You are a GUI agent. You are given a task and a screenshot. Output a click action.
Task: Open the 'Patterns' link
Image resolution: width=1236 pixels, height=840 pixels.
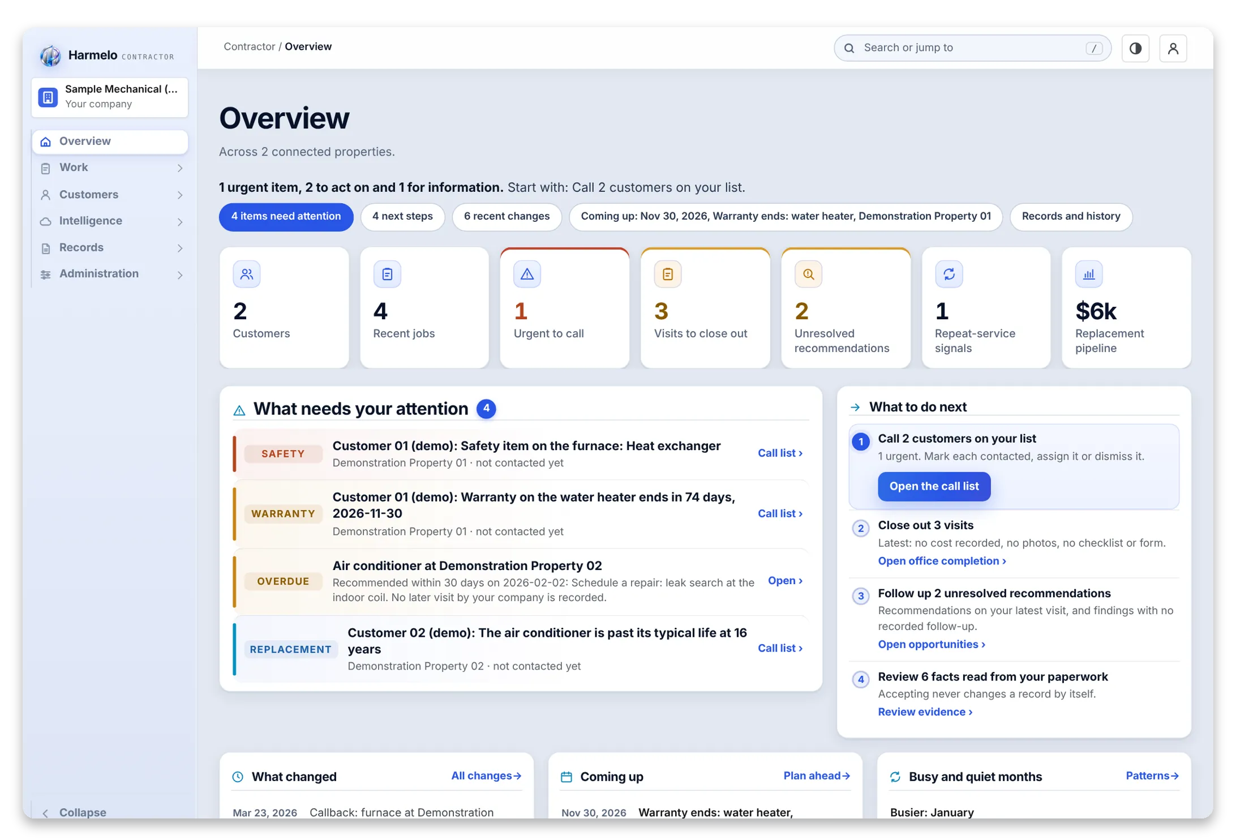click(1152, 776)
